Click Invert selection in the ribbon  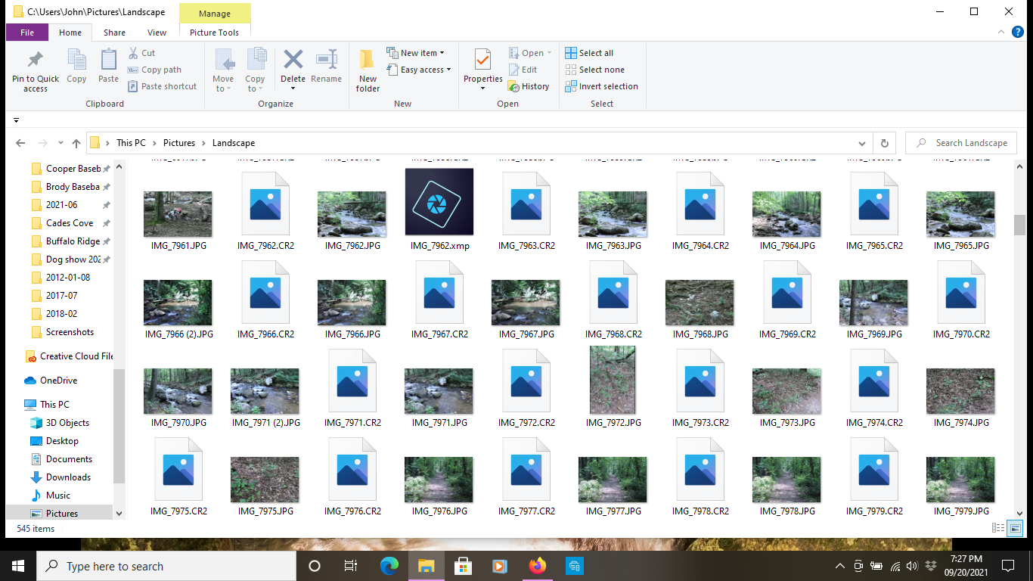pos(602,85)
